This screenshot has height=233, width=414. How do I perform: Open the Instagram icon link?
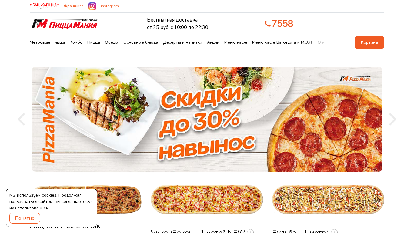[x=92, y=6]
